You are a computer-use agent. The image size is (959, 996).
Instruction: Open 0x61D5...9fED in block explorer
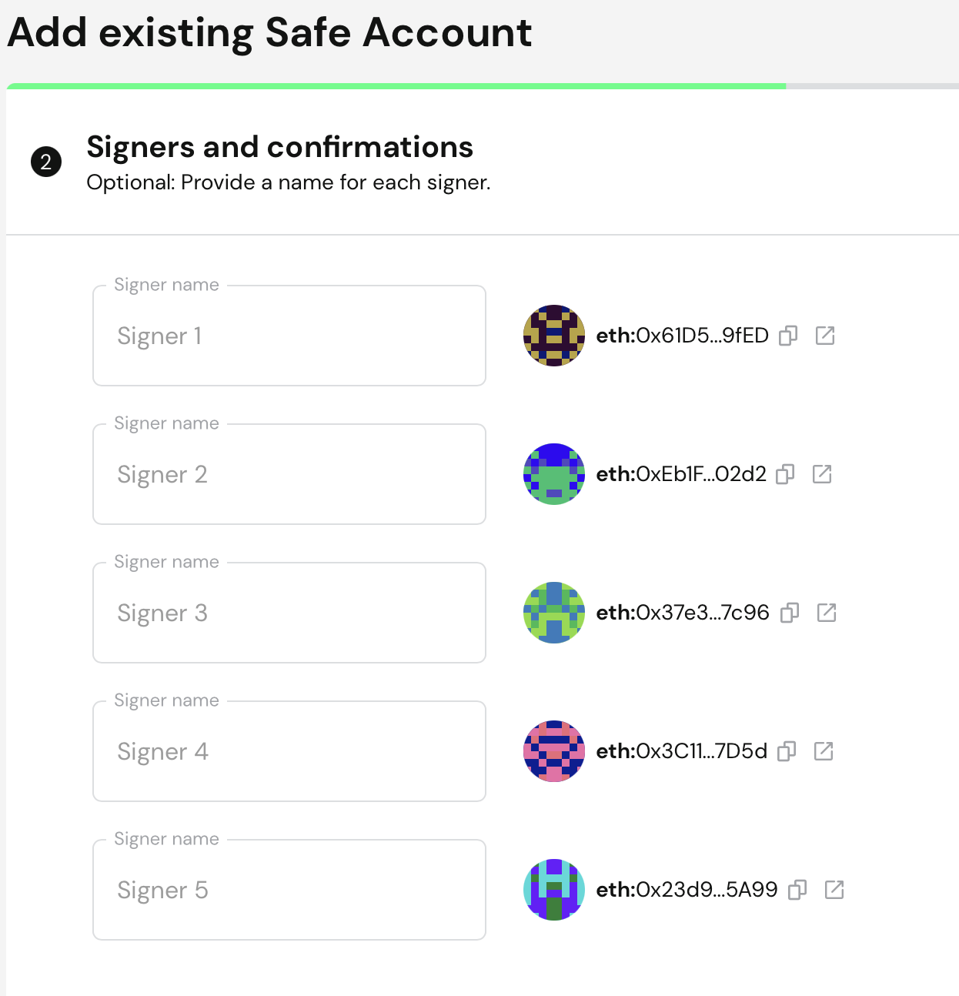(x=825, y=336)
